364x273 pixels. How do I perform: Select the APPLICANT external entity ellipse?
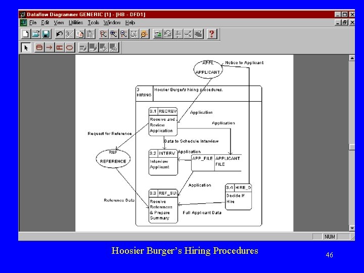[208, 69]
